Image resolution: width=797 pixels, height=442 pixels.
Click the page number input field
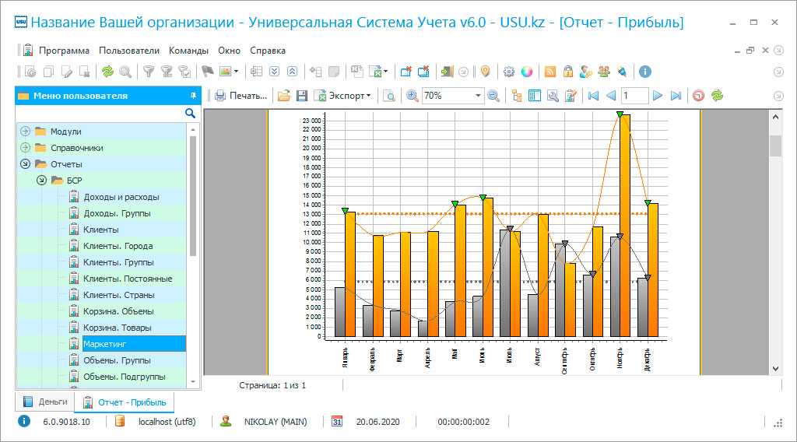pos(634,96)
